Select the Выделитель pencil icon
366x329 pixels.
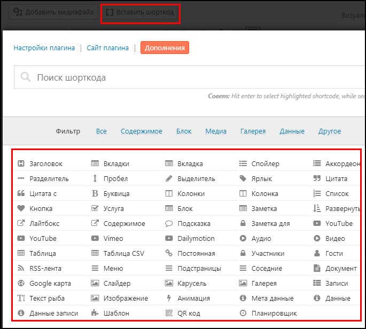[x=169, y=178]
